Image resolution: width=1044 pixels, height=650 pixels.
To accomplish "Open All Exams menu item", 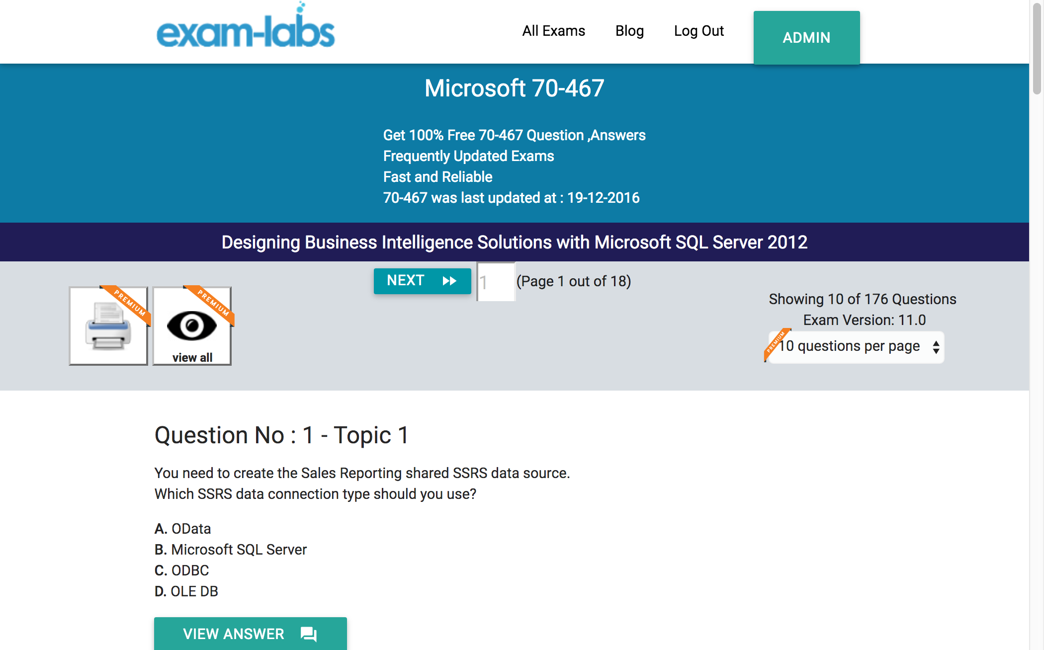I will (x=553, y=31).
